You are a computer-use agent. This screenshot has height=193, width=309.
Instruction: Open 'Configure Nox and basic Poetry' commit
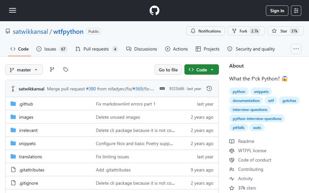[x=135, y=143]
